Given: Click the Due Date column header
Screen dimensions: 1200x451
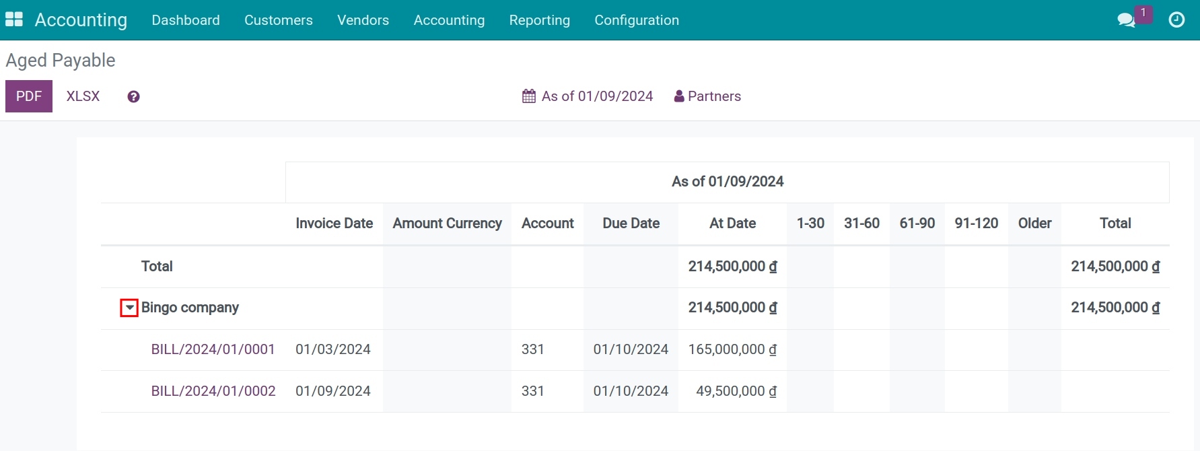Looking at the screenshot, I should 631,223.
